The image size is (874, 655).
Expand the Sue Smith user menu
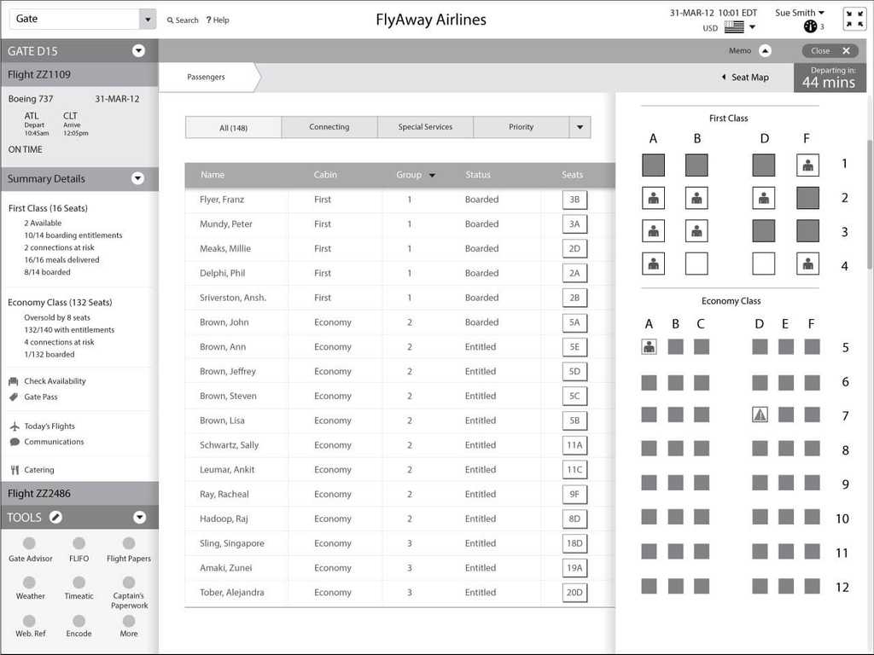point(799,12)
